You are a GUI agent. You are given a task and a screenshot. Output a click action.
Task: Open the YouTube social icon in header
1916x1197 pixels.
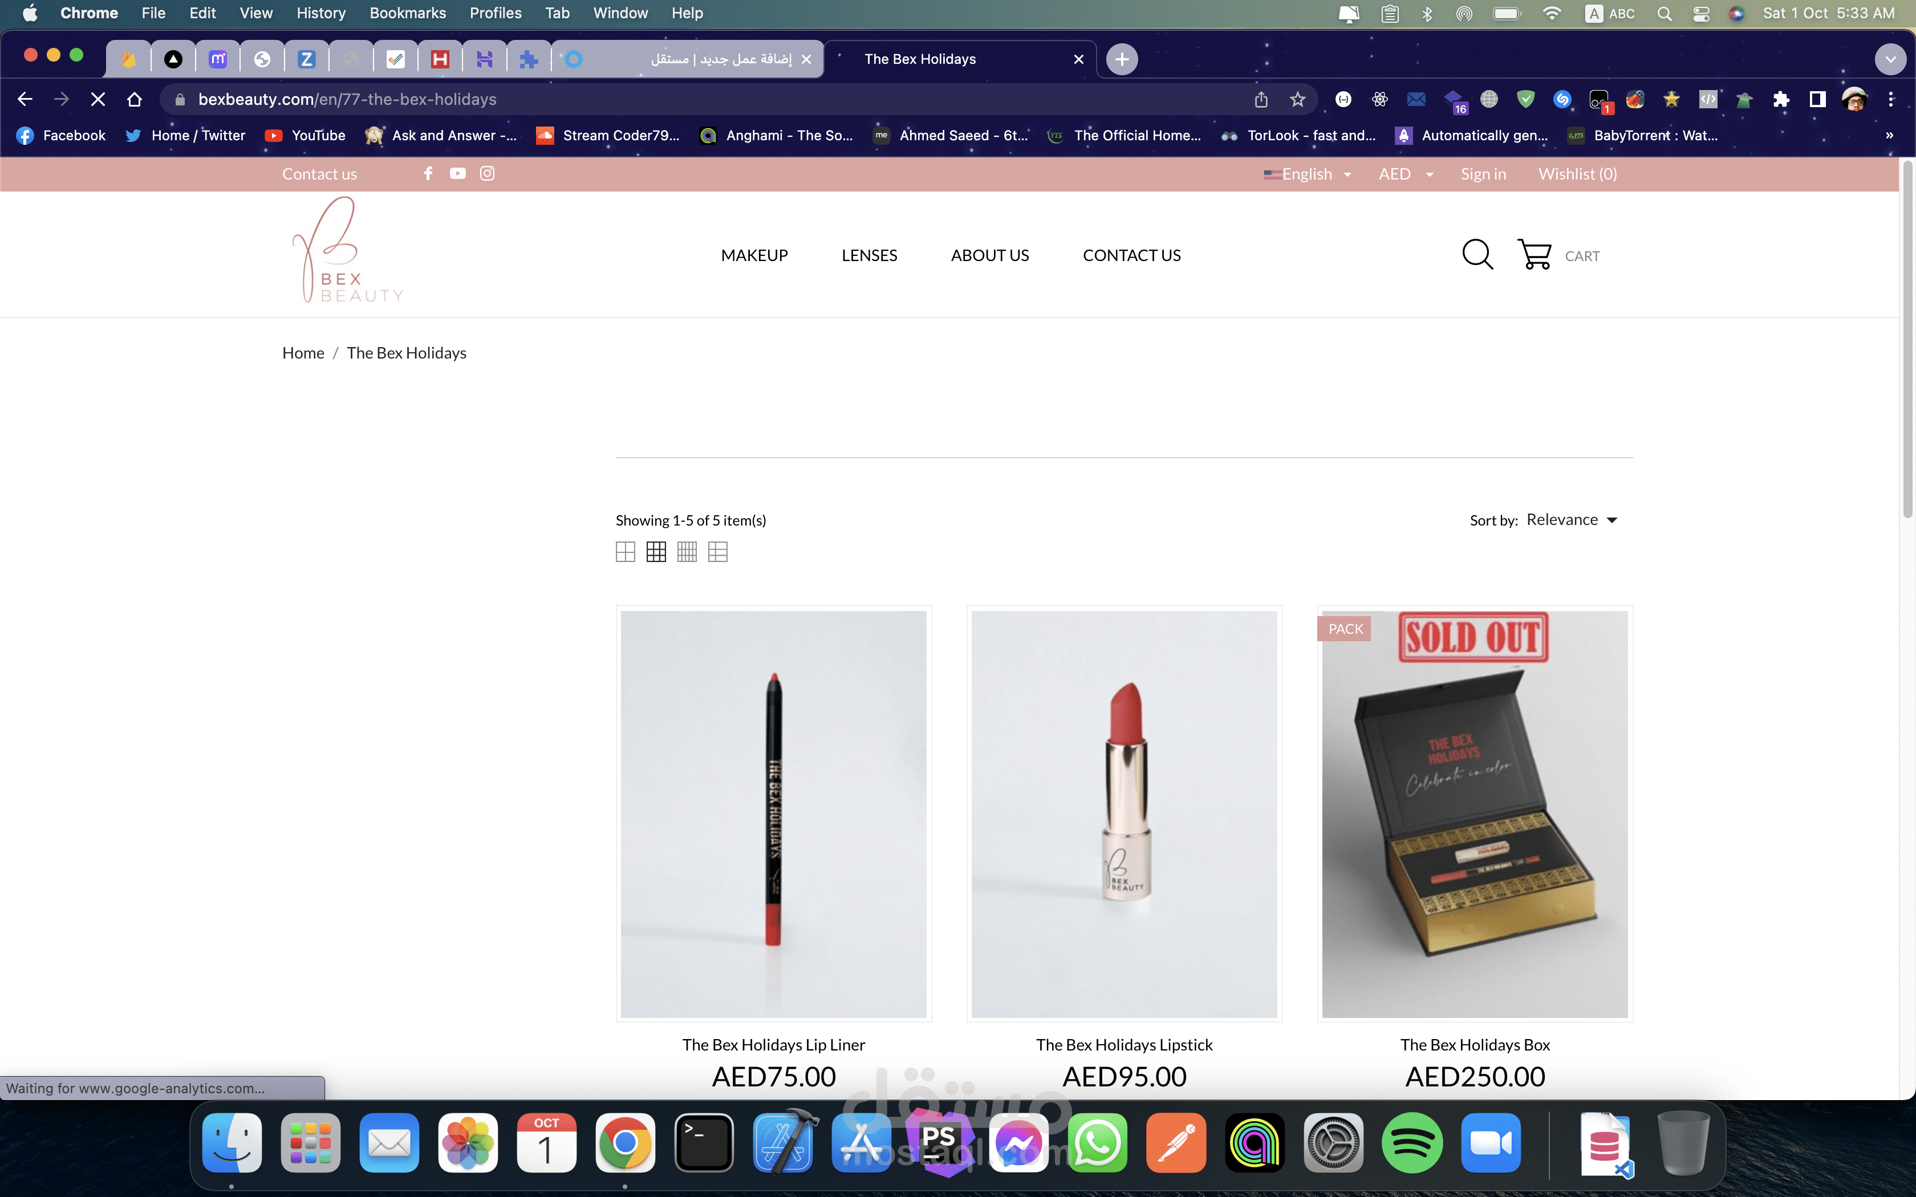point(458,173)
